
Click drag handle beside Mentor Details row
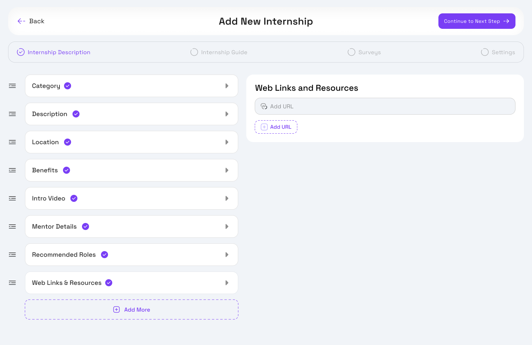(12, 226)
